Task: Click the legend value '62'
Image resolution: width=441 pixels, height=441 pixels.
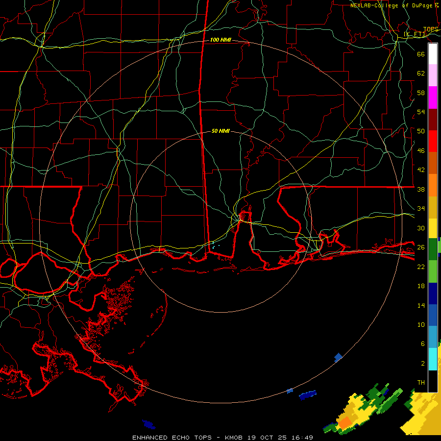Action: pos(421,73)
